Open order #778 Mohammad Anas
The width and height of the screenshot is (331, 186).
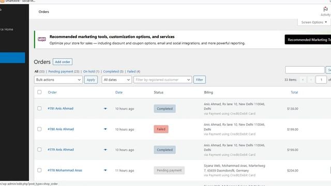tap(65, 170)
